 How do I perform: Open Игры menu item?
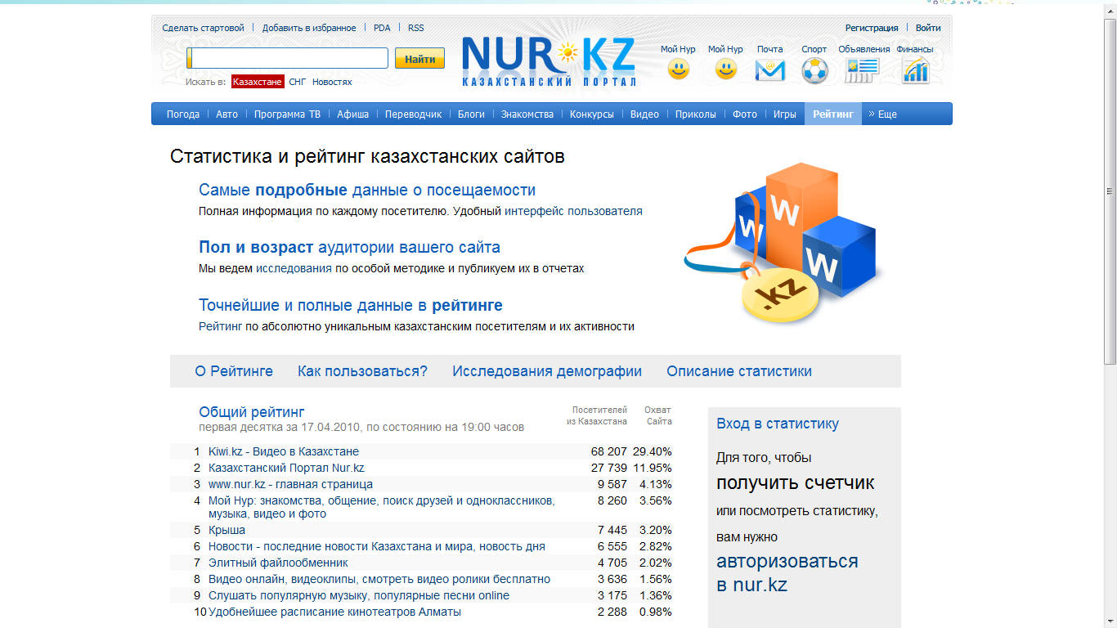785,114
